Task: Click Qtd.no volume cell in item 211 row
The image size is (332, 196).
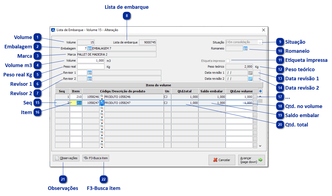Action: tap(239, 103)
